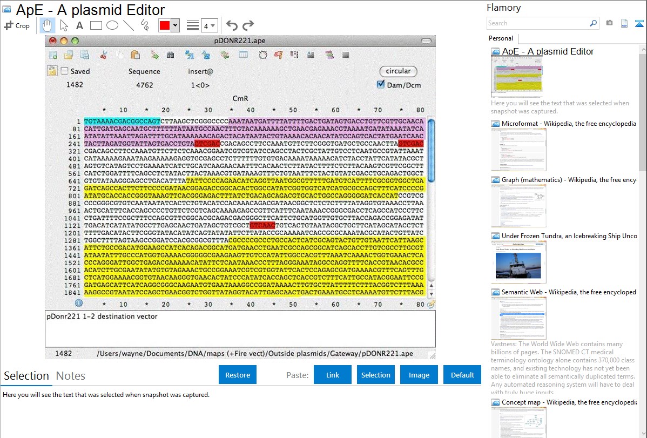Click the red drawing color swatch
647x438 pixels.
[165, 25]
